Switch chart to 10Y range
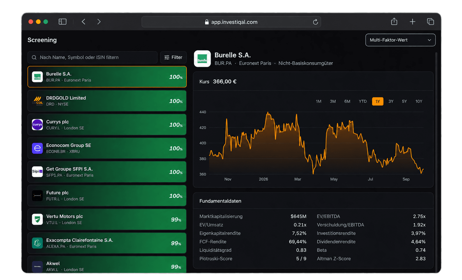The width and height of the screenshot is (462, 280). point(419,101)
